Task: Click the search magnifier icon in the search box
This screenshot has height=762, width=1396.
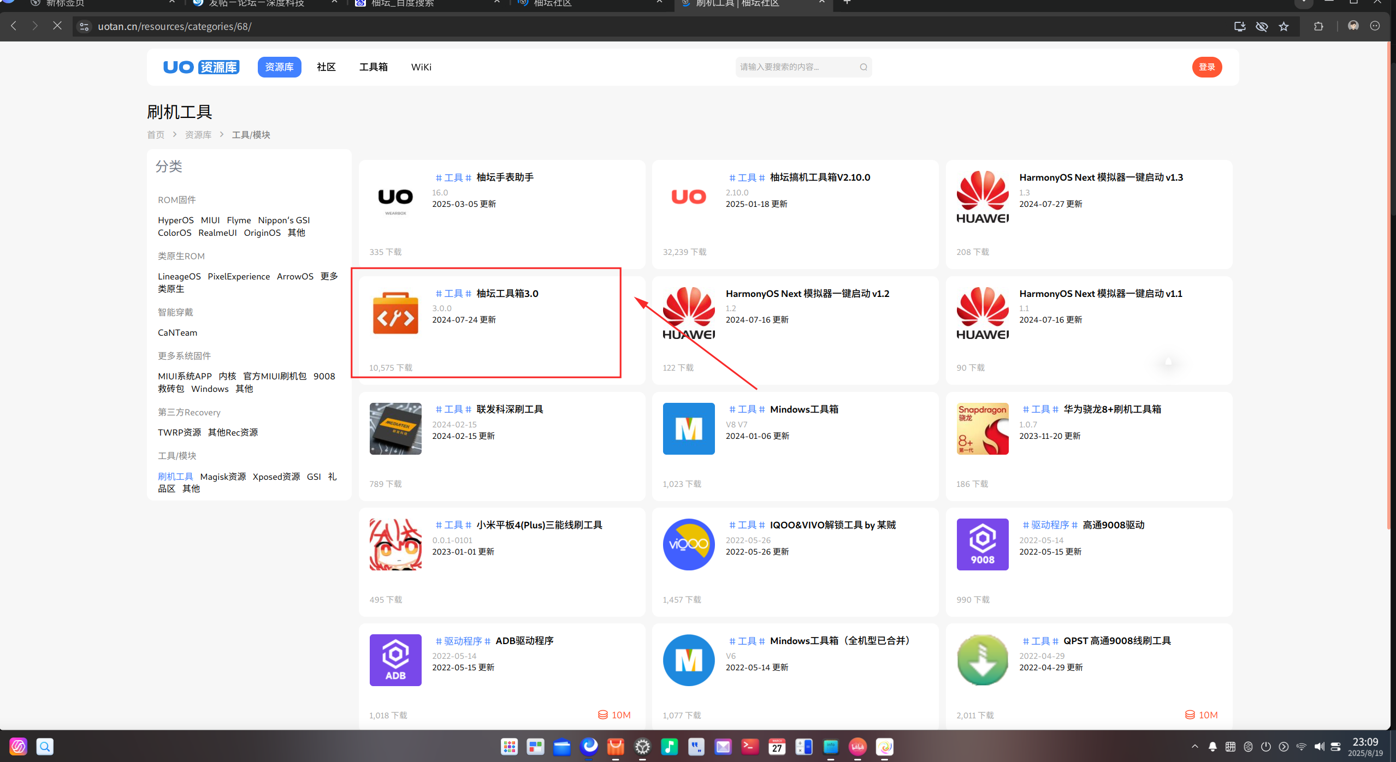Action: (x=863, y=67)
